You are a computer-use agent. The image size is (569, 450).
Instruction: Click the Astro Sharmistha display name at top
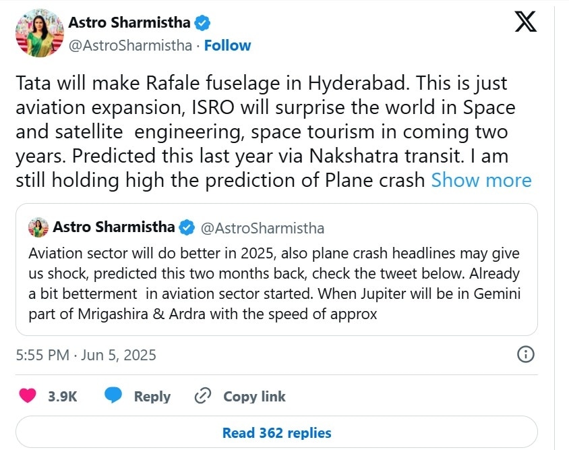(x=129, y=23)
